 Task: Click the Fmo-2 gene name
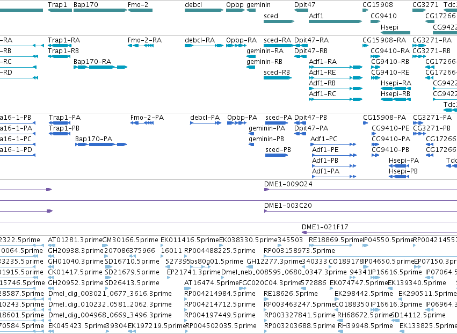click(x=138, y=5)
